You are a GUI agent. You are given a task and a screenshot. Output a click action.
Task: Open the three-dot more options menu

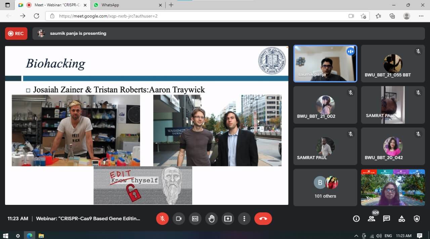point(244,219)
